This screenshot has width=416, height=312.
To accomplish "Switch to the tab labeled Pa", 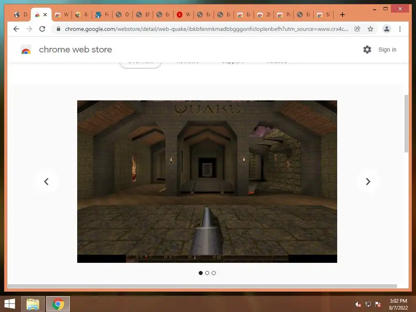I will pos(284,15).
